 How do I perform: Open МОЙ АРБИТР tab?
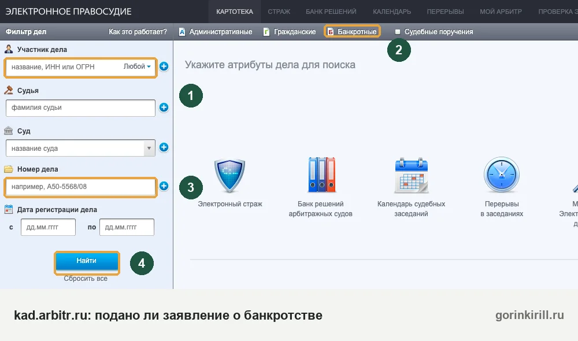pos(501,12)
